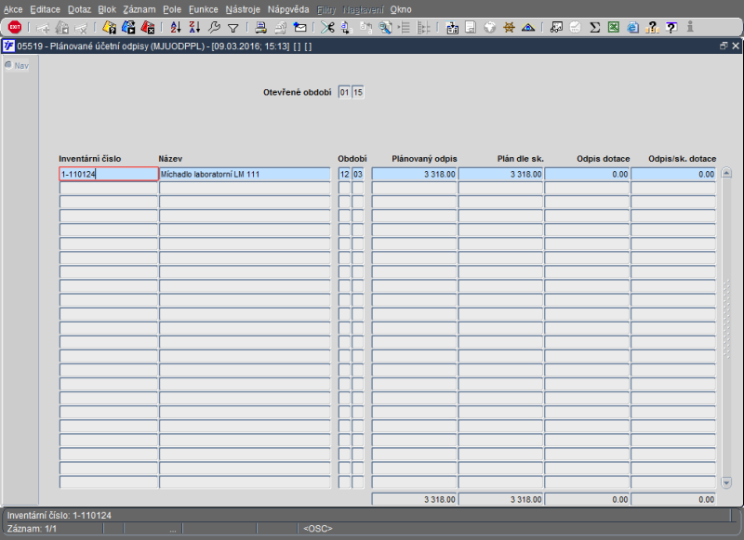Click the copy text icon after the scissors
Screen dimensions: 744x540
346,28
